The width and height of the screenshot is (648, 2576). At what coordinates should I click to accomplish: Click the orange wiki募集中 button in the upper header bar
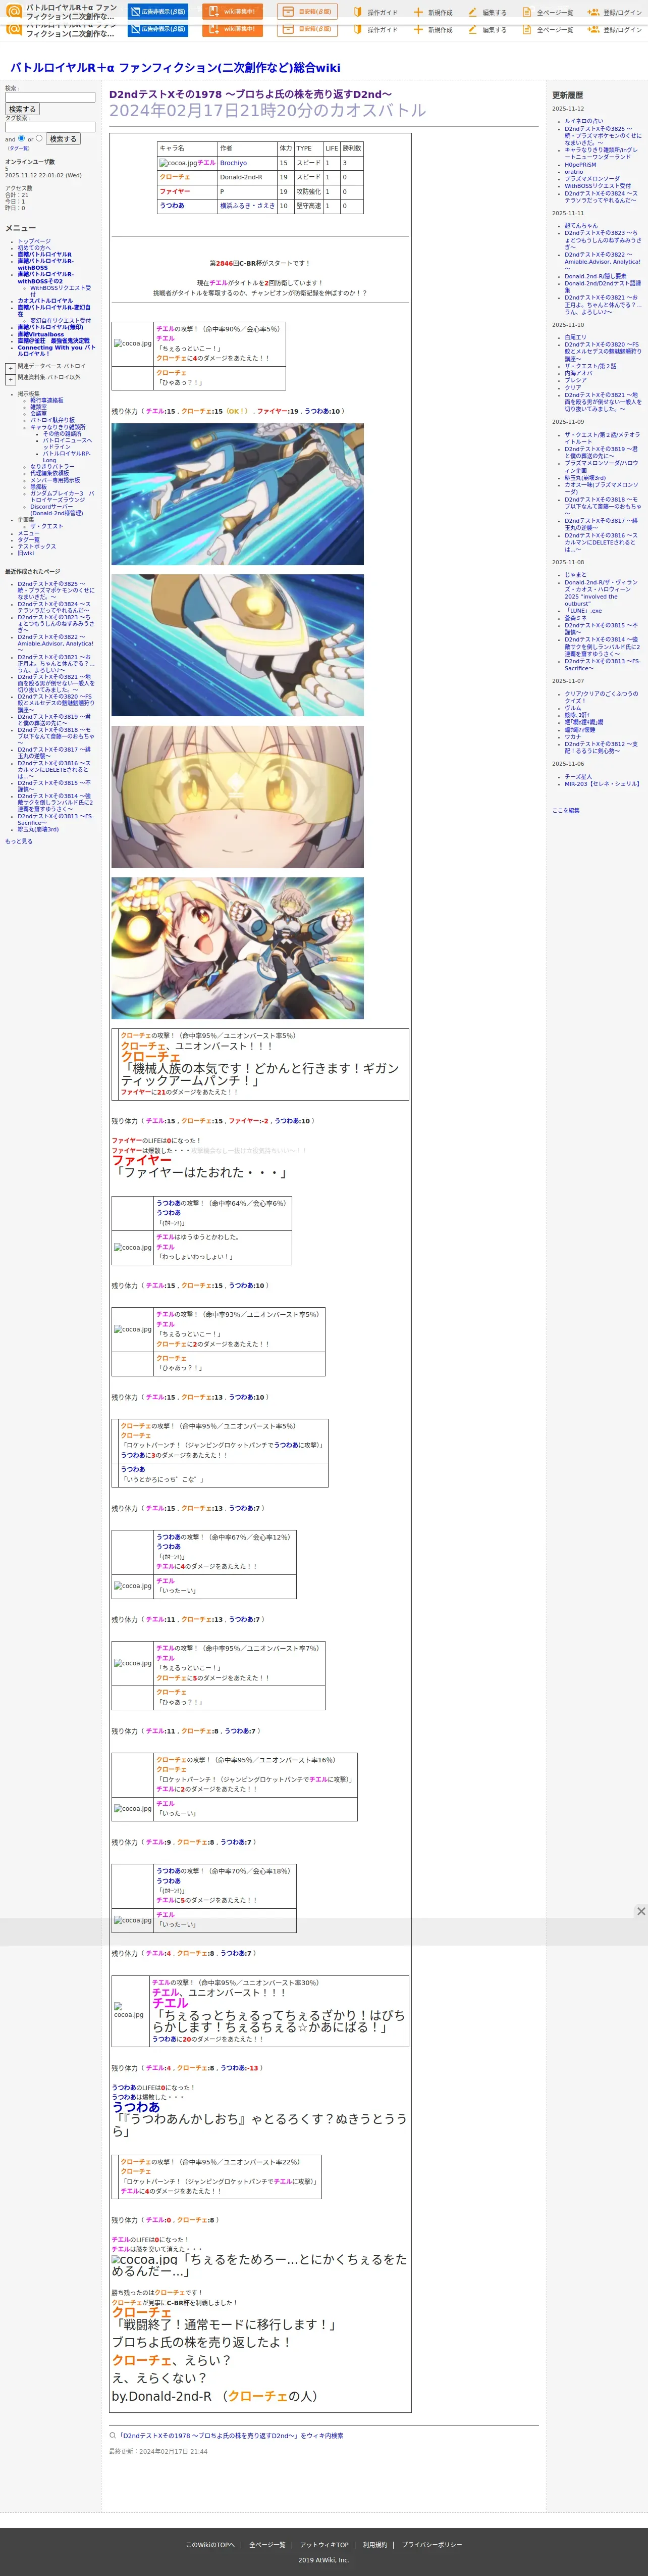click(x=232, y=12)
